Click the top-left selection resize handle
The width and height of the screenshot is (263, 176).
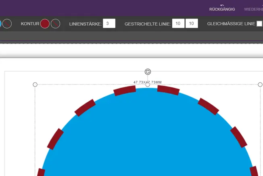[x=35, y=85]
